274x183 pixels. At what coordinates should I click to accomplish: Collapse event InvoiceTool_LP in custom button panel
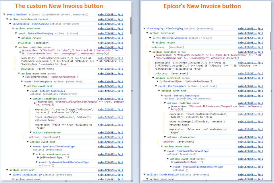[10, 175]
